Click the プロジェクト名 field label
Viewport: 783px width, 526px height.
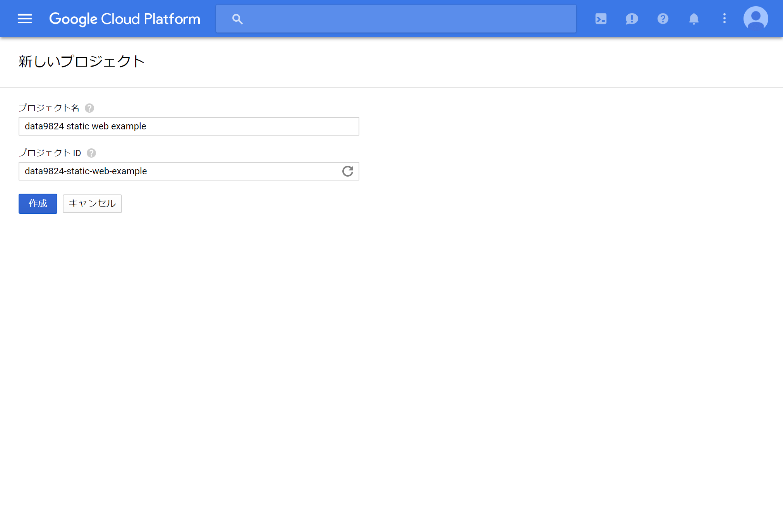(x=49, y=108)
